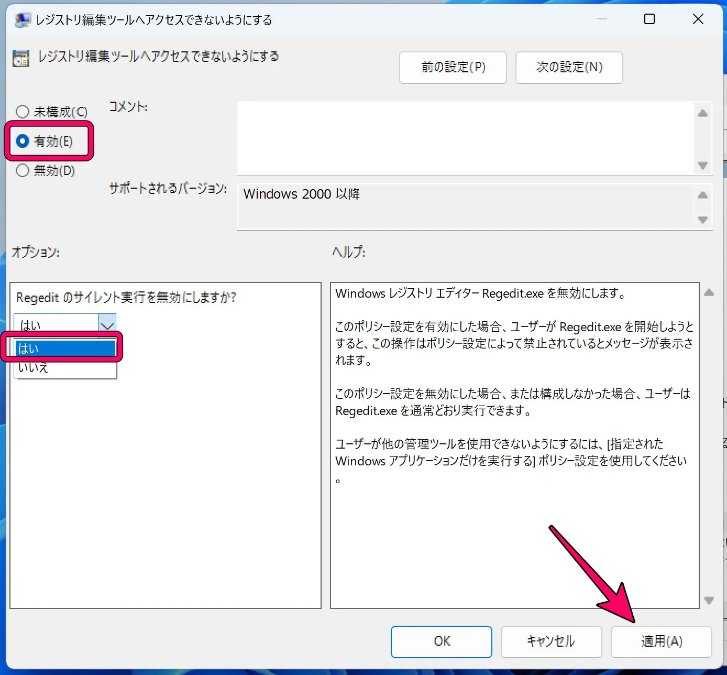
Task: Click the ヘルプ: label
Action: tap(349, 252)
